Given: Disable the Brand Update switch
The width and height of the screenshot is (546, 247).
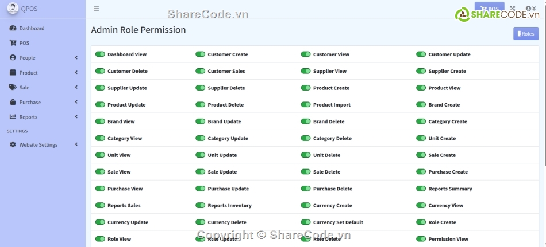Looking at the screenshot, I should pyautogui.click(x=200, y=121).
